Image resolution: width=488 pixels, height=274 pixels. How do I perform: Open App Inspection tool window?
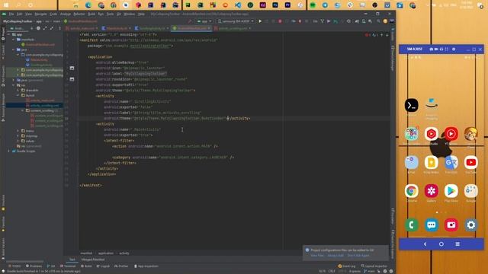(146, 266)
